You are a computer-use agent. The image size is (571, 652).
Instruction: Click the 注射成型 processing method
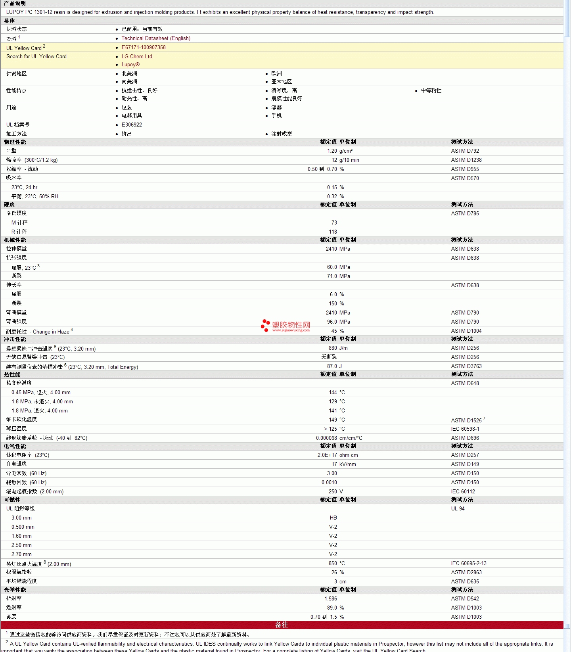click(282, 134)
